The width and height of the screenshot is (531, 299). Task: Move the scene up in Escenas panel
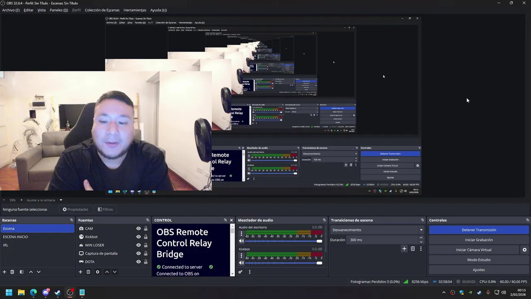31,272
